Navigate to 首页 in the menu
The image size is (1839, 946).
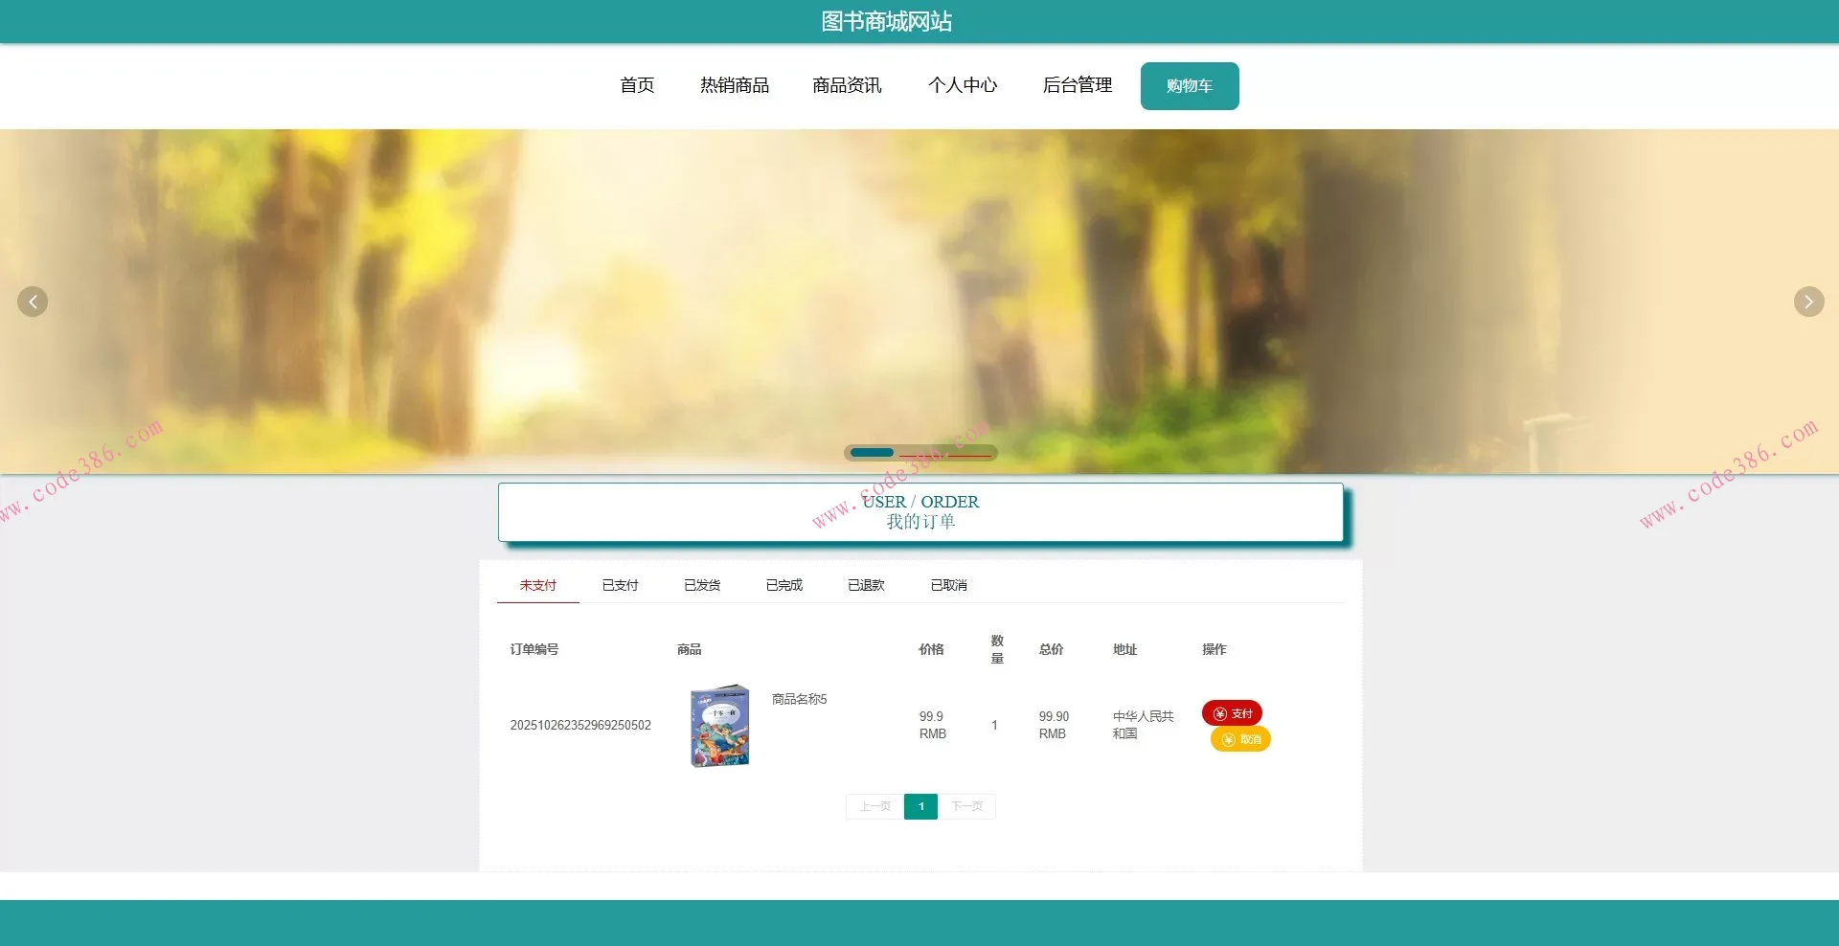click(x=636, y=85)
